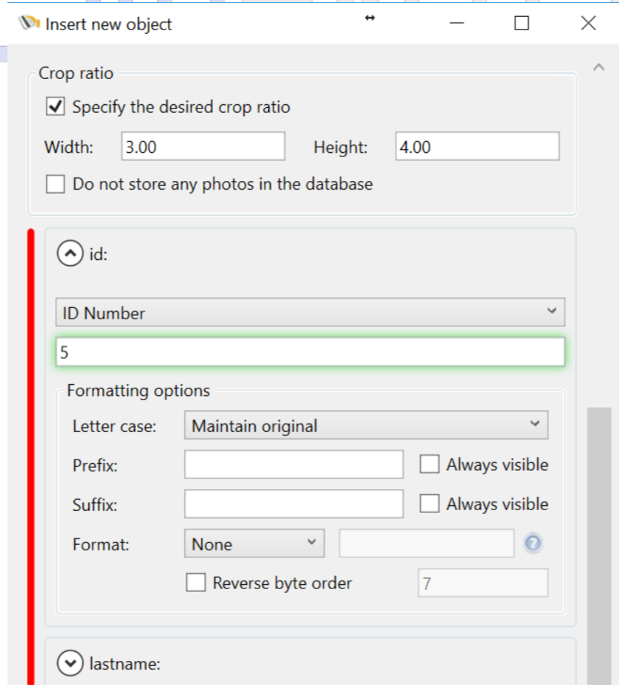Click the scroll-up arrow at top right

[x=599, y=66]
